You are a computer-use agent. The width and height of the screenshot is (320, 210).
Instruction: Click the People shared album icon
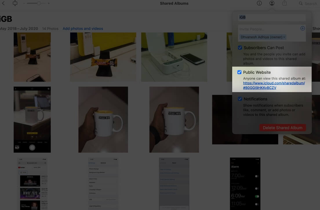pos(272,3)
